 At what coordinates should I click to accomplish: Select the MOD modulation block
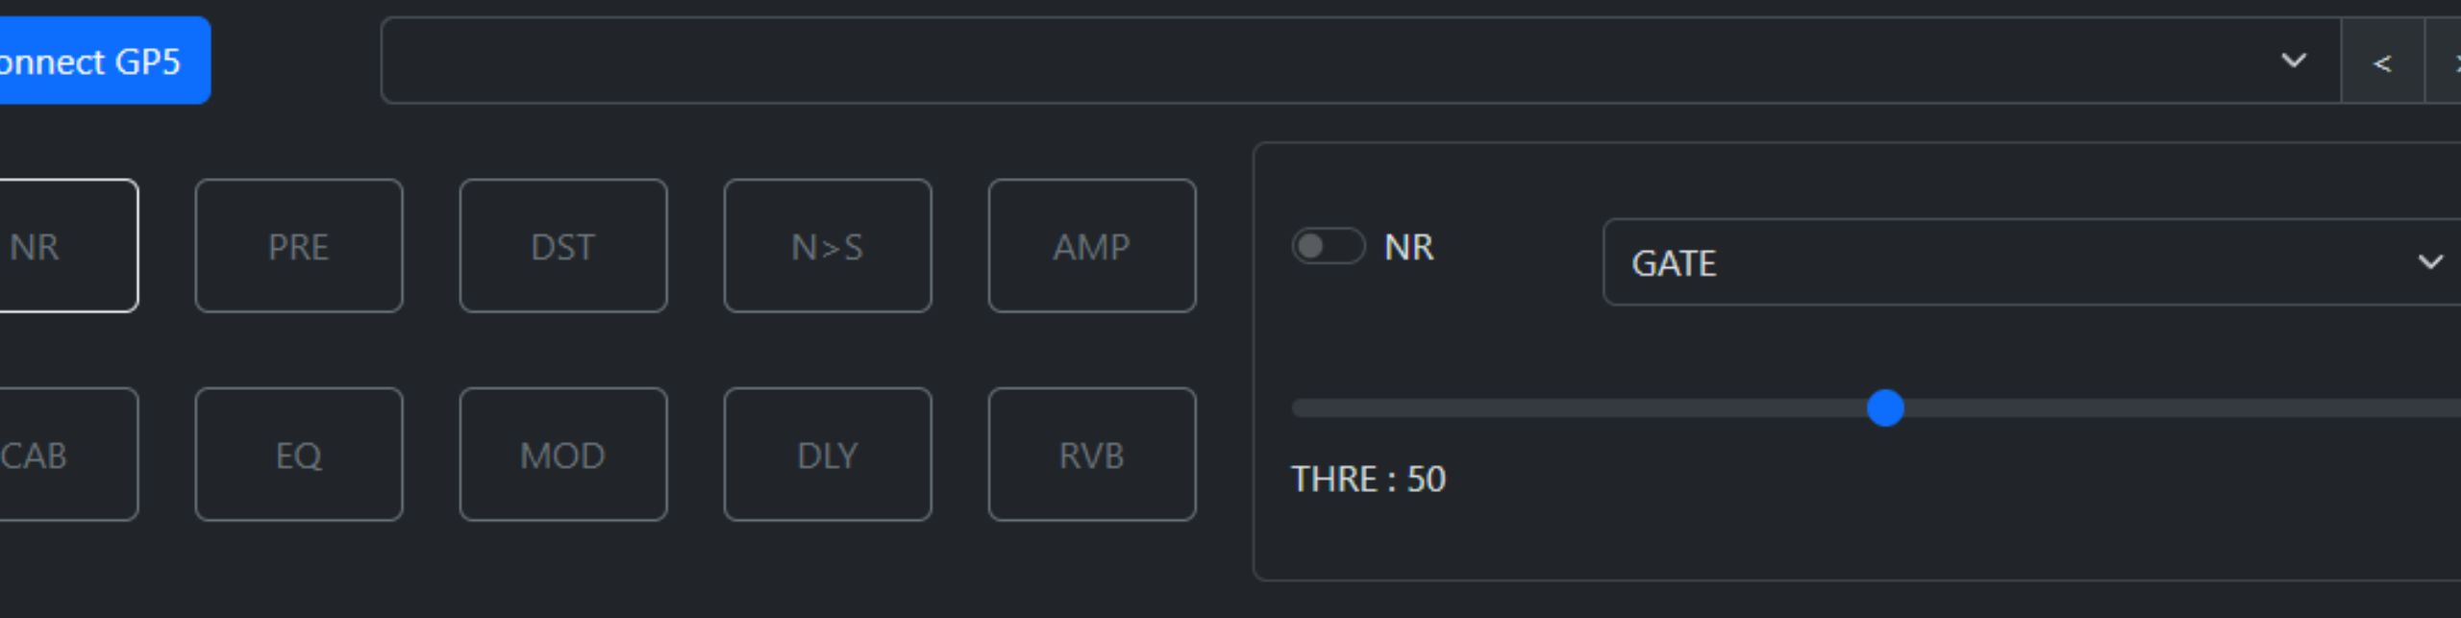(562, 455)
